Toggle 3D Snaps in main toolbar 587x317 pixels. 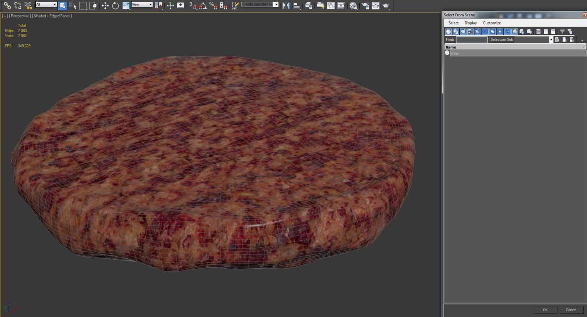tap(193, 6)
